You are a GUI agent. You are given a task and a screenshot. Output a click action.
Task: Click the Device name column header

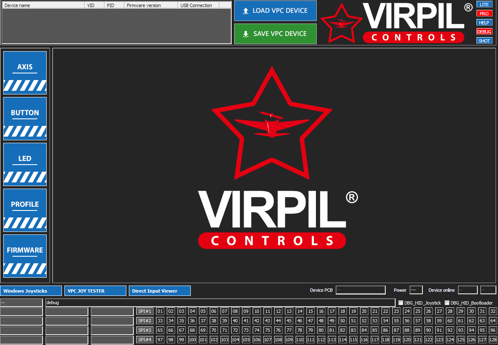click(43, 5)
